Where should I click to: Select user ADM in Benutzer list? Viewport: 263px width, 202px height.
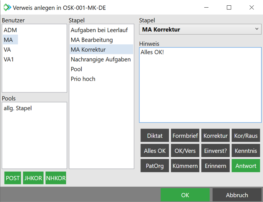pyautogui.click(x=10, y=30)
